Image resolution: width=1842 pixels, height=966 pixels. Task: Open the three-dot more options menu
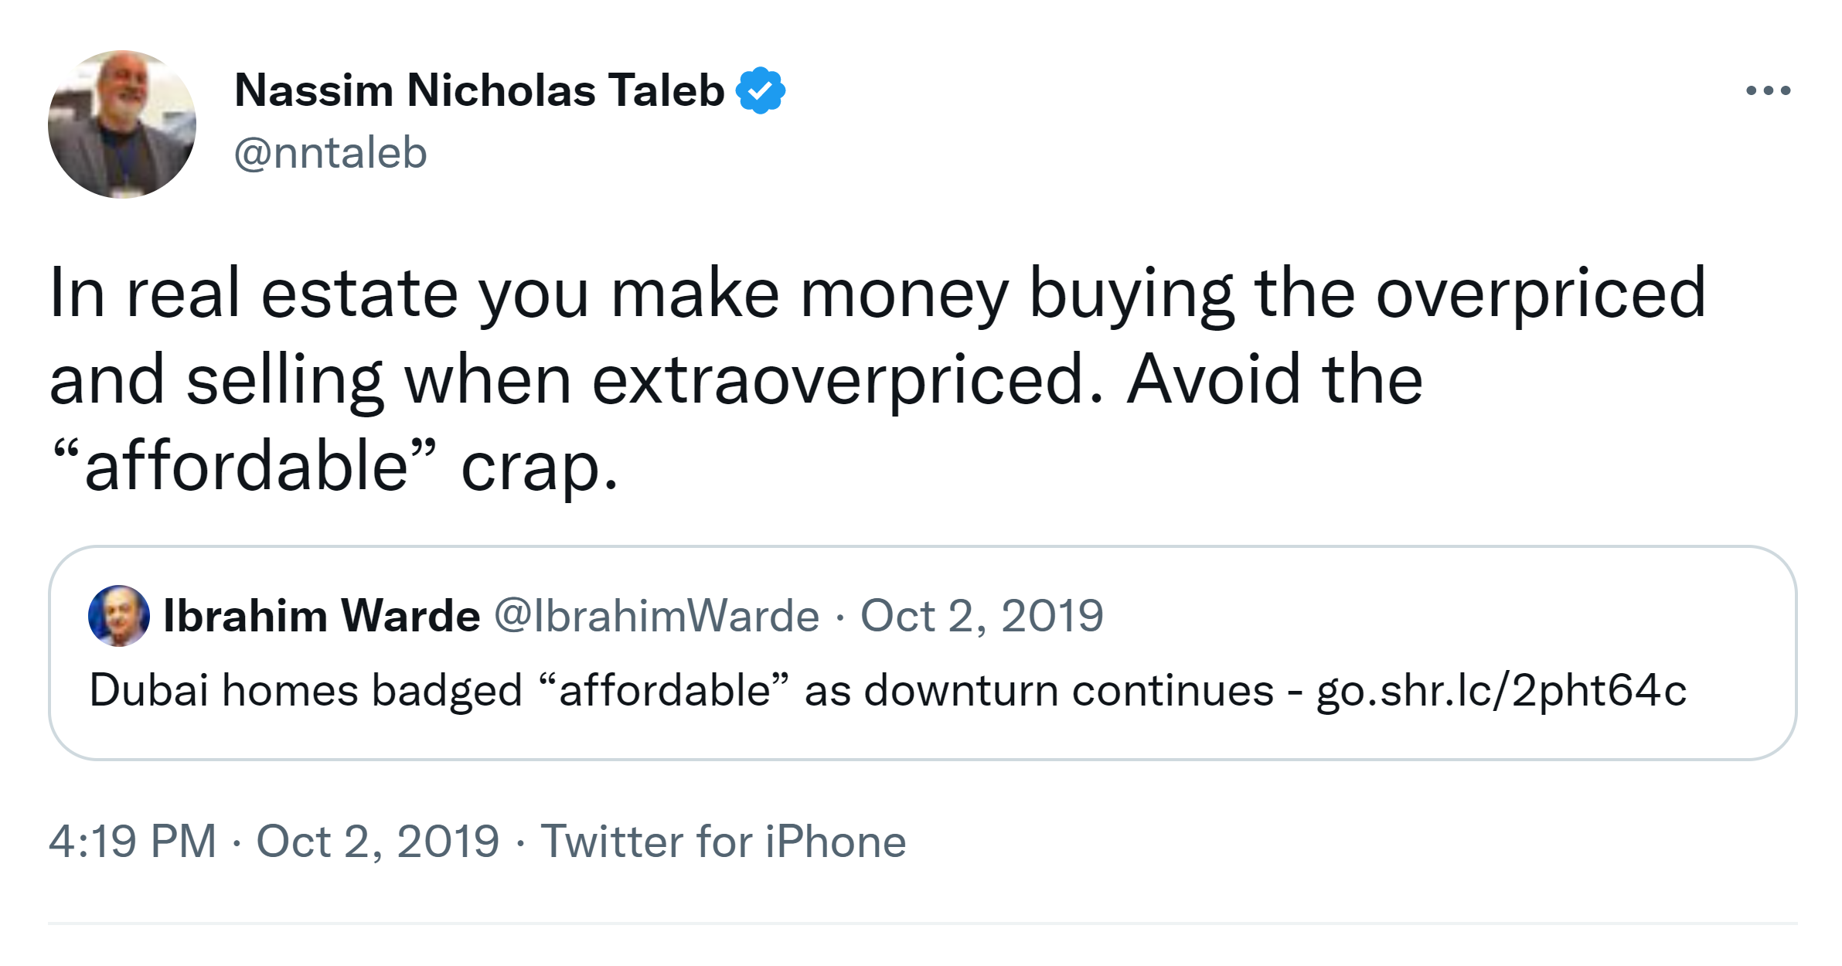[1768, 91]
